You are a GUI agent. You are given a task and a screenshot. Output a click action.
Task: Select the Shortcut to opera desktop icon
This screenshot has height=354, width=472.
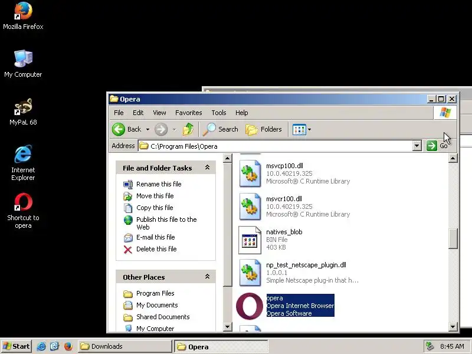tap(23, 211)
